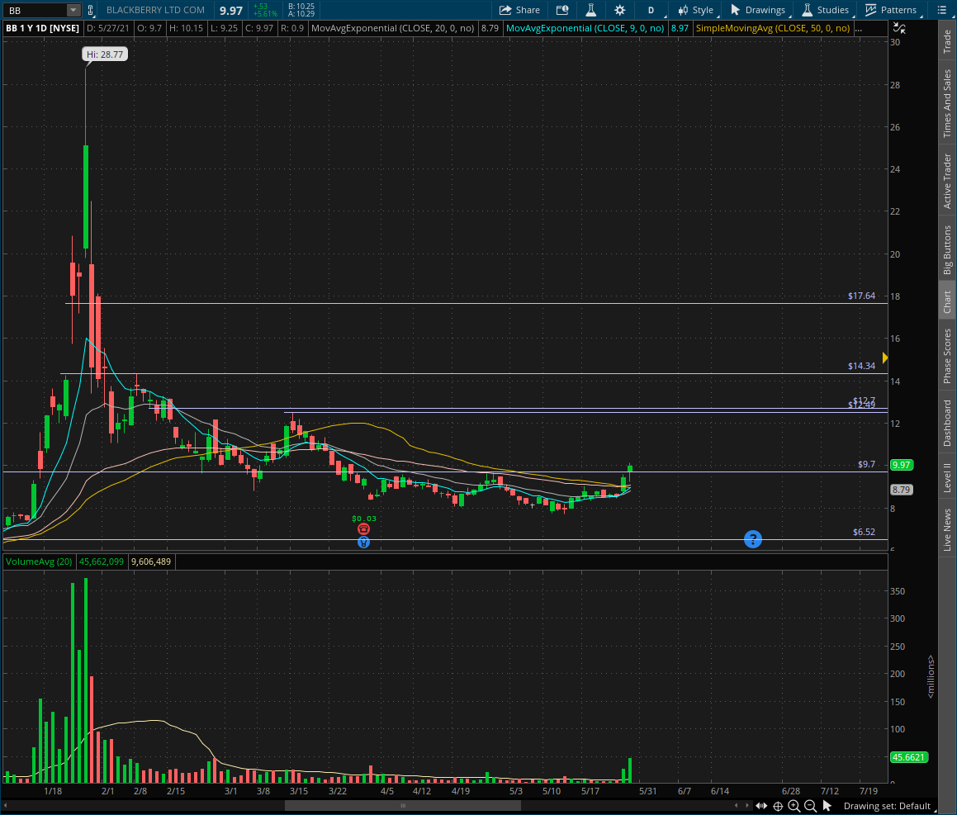
Task: Select the Chart sidebar tab
Action: pos(947,301)
